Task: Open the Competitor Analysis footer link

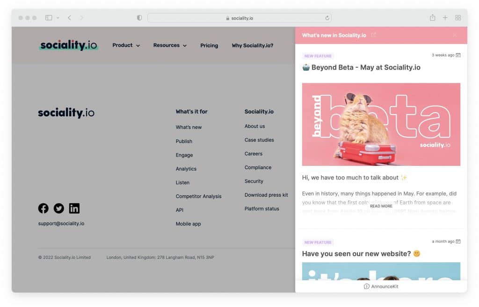Action: [198, 196]
